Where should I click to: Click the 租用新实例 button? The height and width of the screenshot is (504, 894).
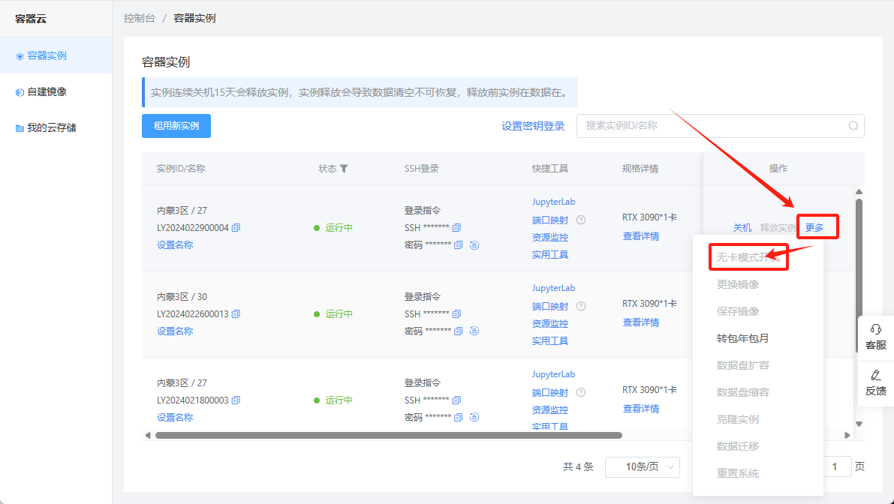click(x=176, y=126)
